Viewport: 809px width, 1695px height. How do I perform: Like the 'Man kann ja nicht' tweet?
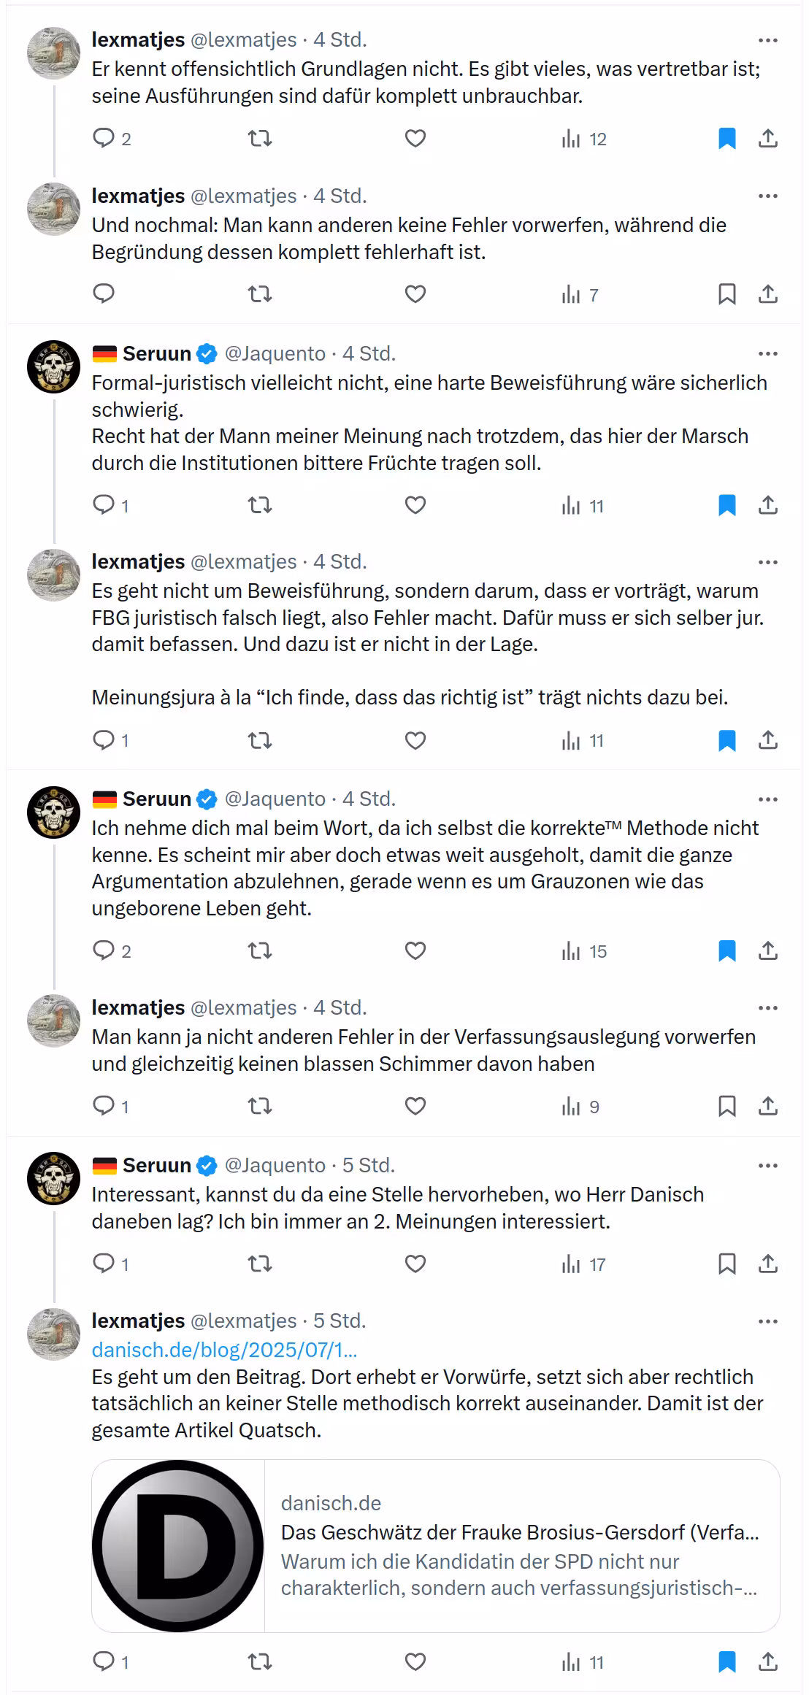click(x=415, y=1107)
